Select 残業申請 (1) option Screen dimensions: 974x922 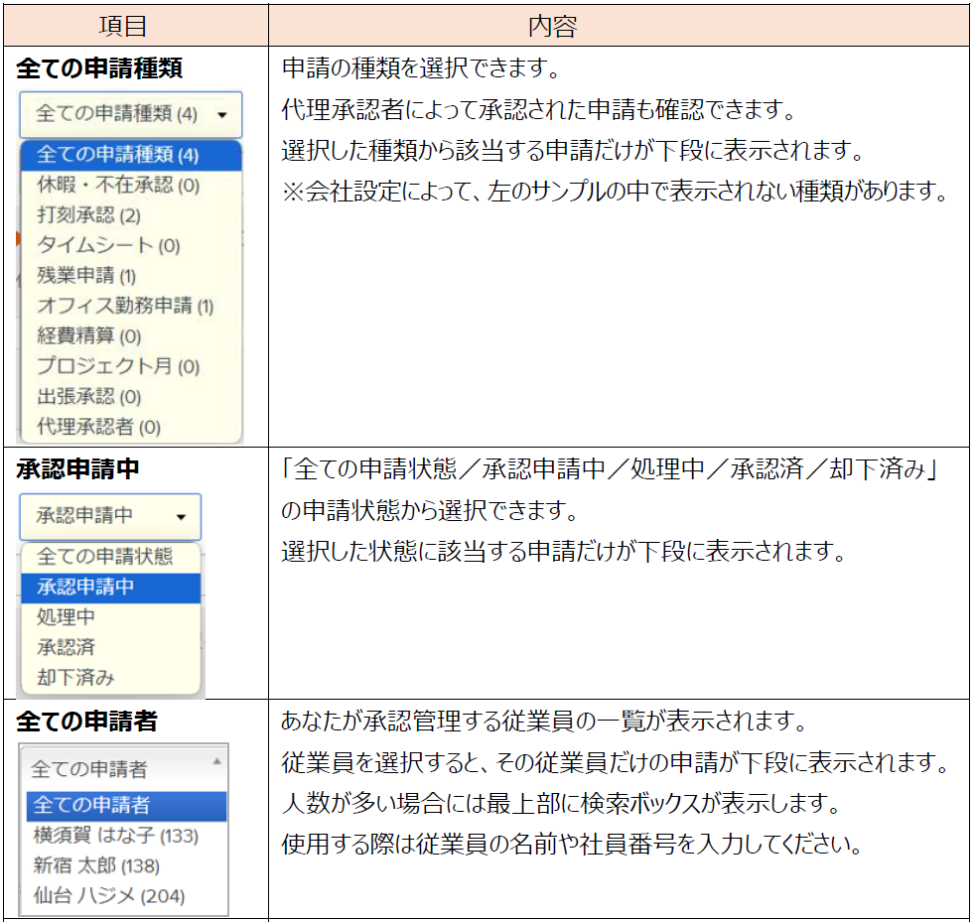86,276
